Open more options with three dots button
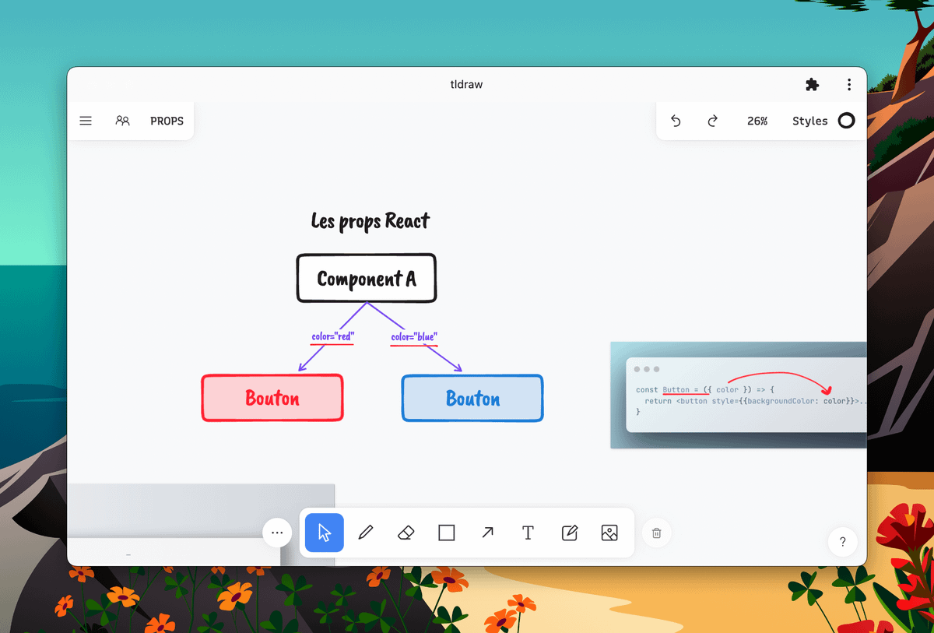 [277, 533]
